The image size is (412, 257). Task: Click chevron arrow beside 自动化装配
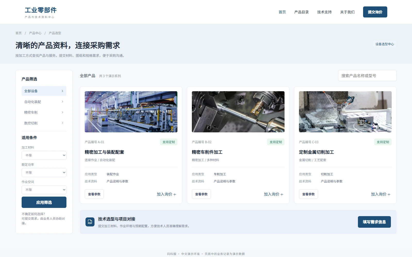pyautogui.click(x=62, y=102)
